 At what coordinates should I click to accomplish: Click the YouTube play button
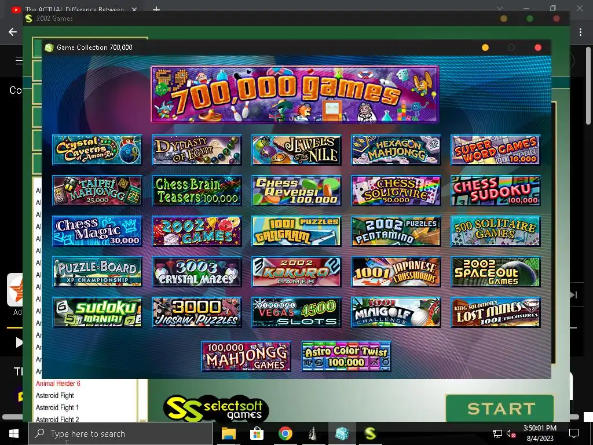point(19,342)
